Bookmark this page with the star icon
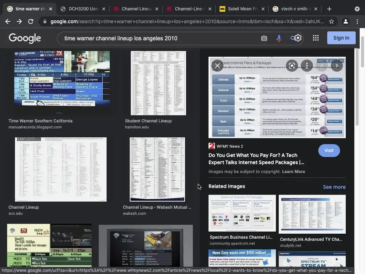Viewport: 365px width, 274px height. [x=331, y=21]
